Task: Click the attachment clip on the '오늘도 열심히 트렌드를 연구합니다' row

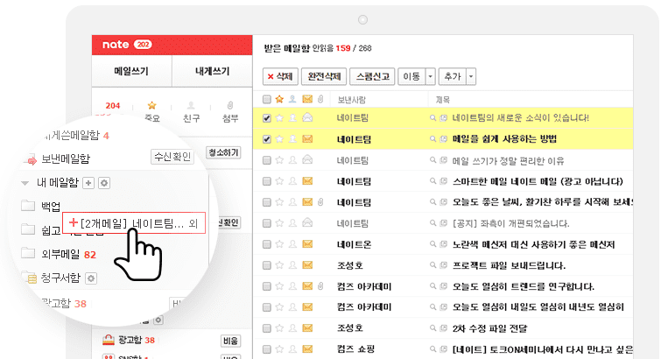Action: pyautogui.click(x=320, y=286)
